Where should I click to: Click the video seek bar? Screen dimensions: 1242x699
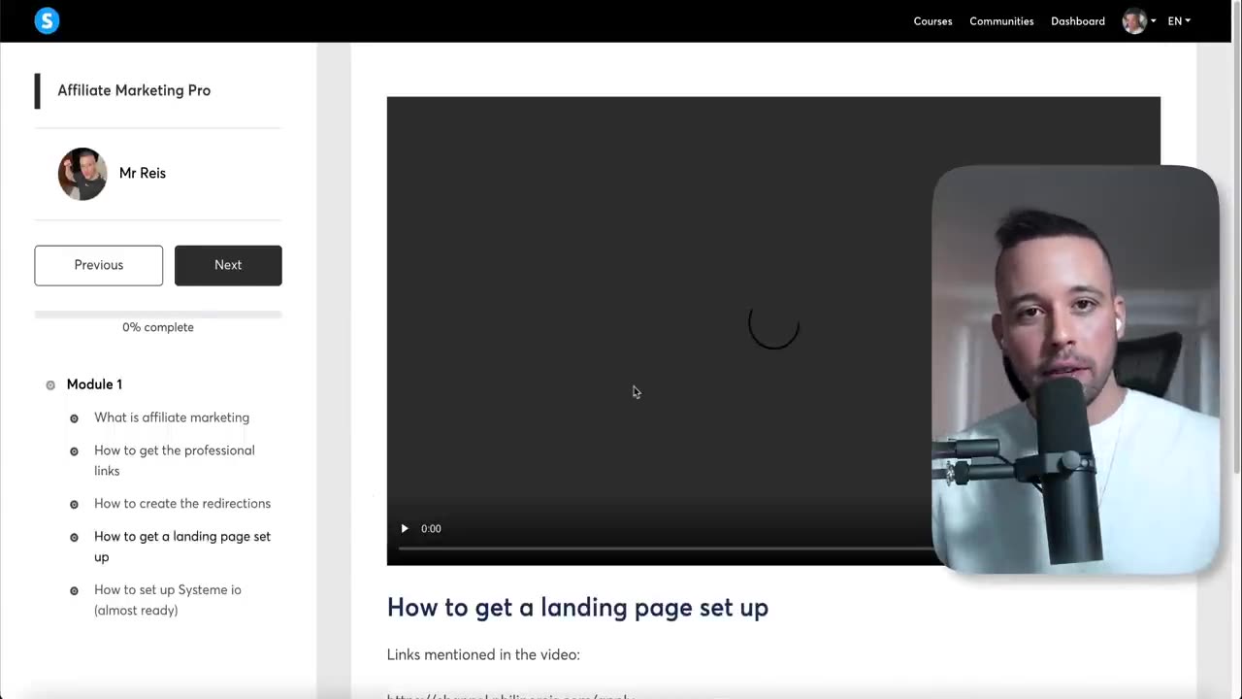point(665,549)
